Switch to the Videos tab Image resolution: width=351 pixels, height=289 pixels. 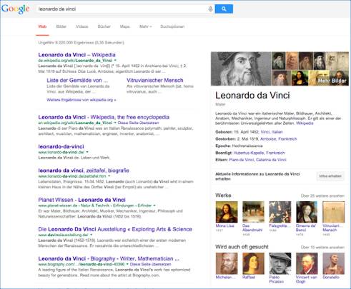[82, 26]
